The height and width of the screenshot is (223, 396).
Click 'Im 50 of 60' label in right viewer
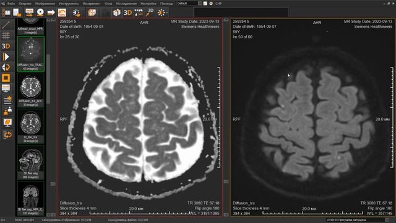coord(243,37)
